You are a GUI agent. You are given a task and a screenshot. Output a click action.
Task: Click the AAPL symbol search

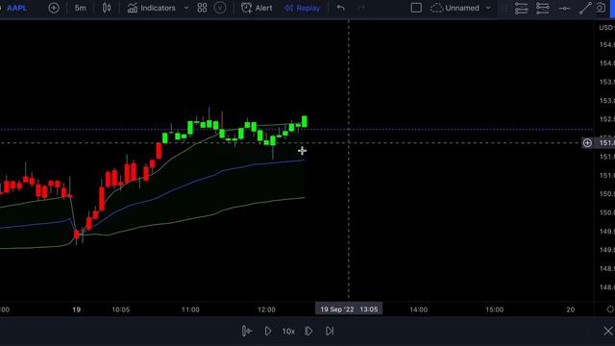click(x=17, y=8)
